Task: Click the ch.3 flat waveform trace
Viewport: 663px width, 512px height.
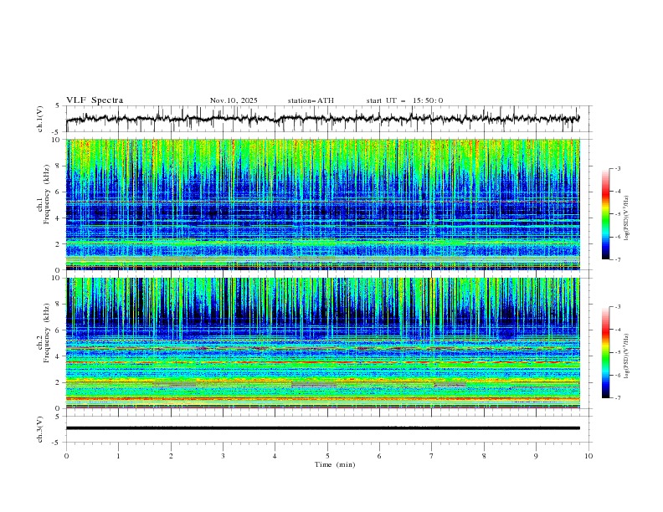Action: pyautogui.click(x=323, y=428)
